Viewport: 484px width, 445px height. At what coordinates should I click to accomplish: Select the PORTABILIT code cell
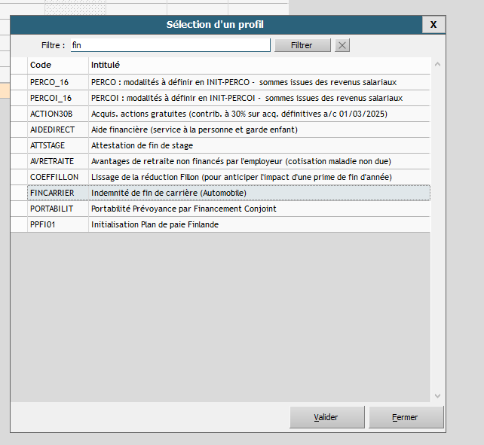[58, 209]
